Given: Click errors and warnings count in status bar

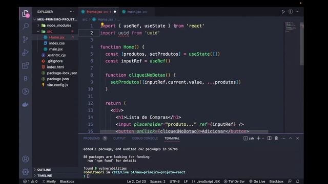Looking at the screenshot, I should tap(31, 181).
